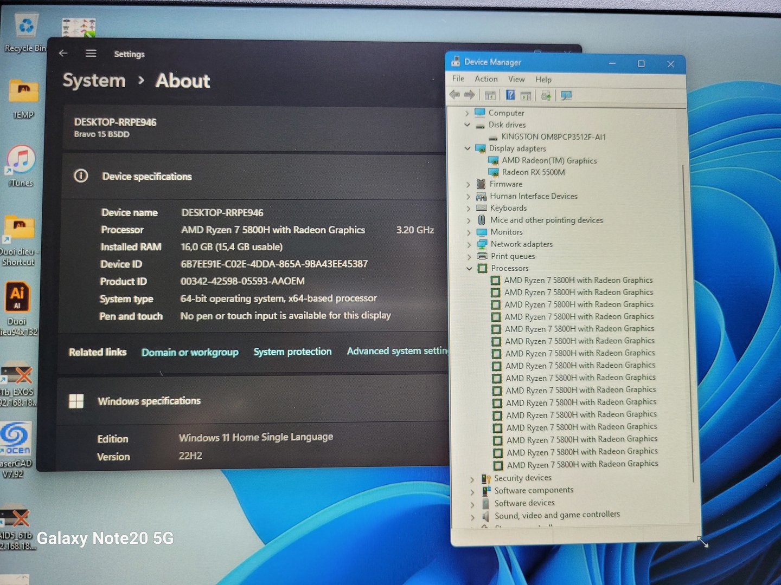
Task: Go back using the Settings back arrow
Action: click(63, 53)
